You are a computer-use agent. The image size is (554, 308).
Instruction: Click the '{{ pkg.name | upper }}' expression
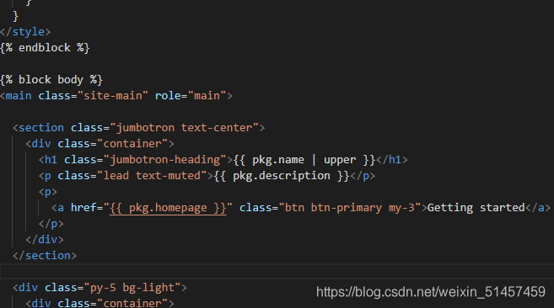[x=304, y=160]
